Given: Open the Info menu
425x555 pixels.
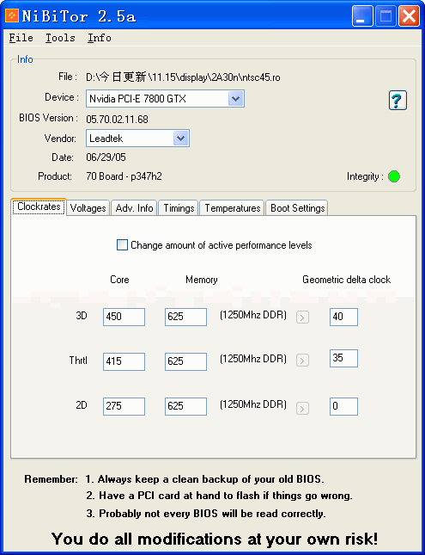Looking at the screenshot, I should pyautogui.click(x=100, y=38).
